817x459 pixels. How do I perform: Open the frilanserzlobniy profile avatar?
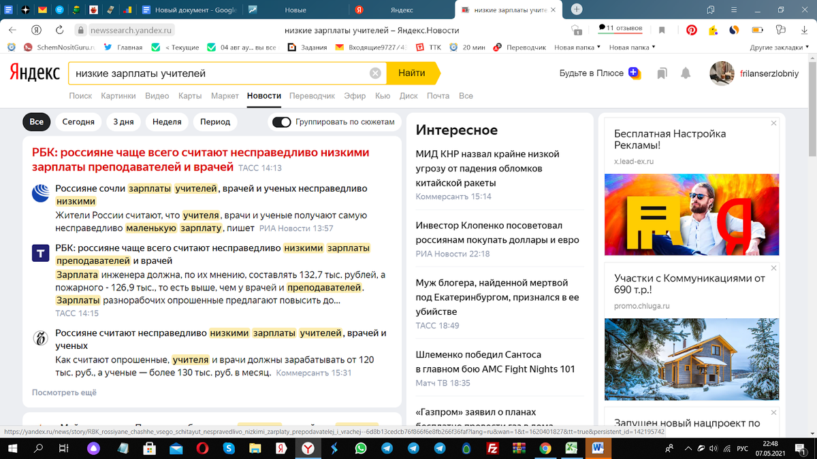722,73
